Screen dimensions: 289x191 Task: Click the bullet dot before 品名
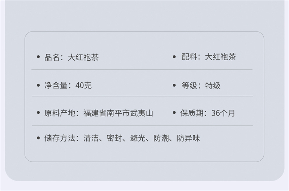point(38,57)
